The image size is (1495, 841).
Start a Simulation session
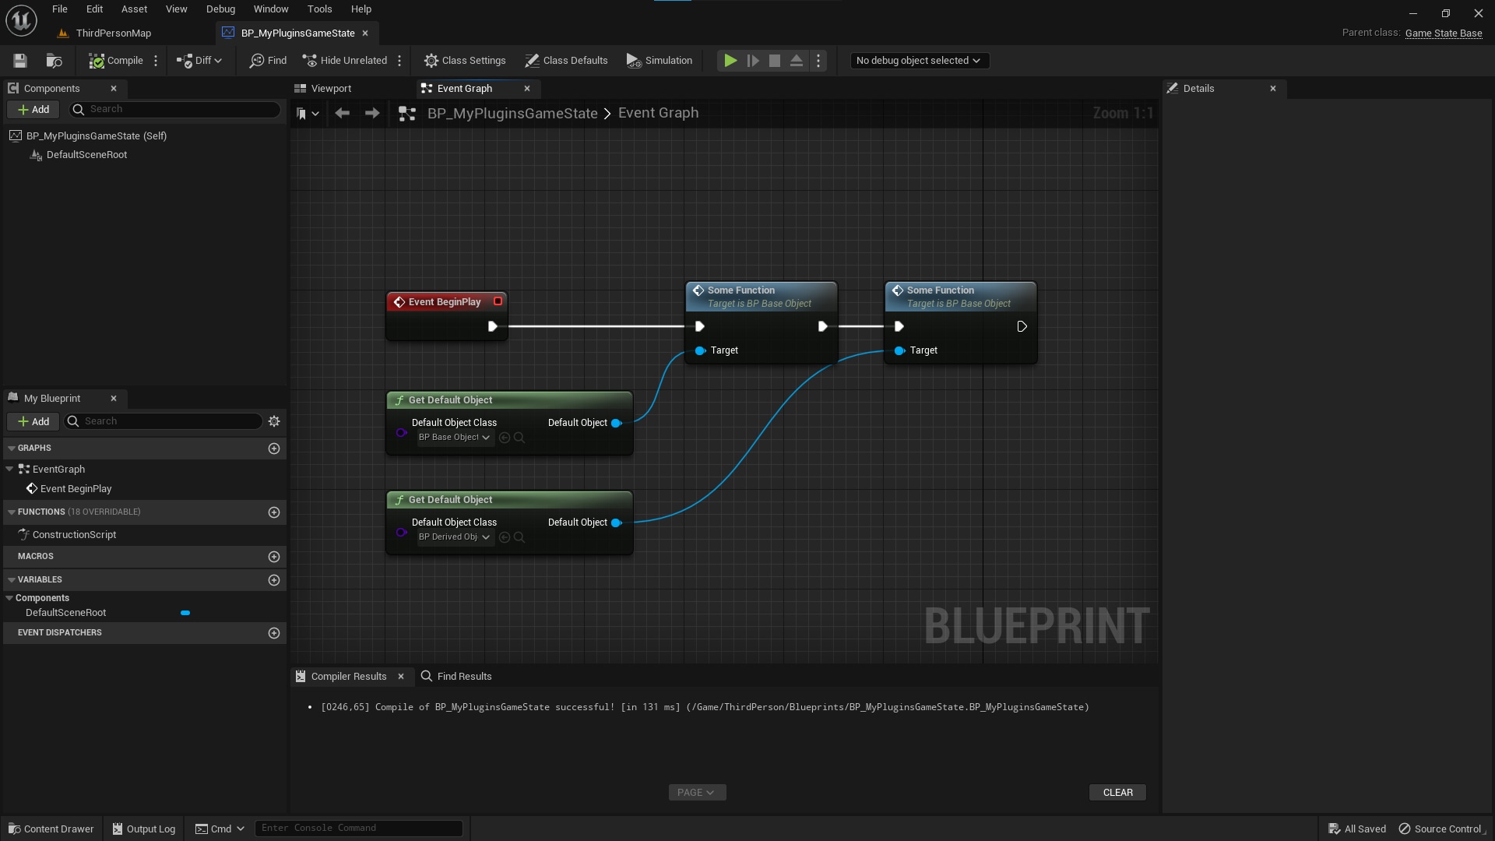659,60
